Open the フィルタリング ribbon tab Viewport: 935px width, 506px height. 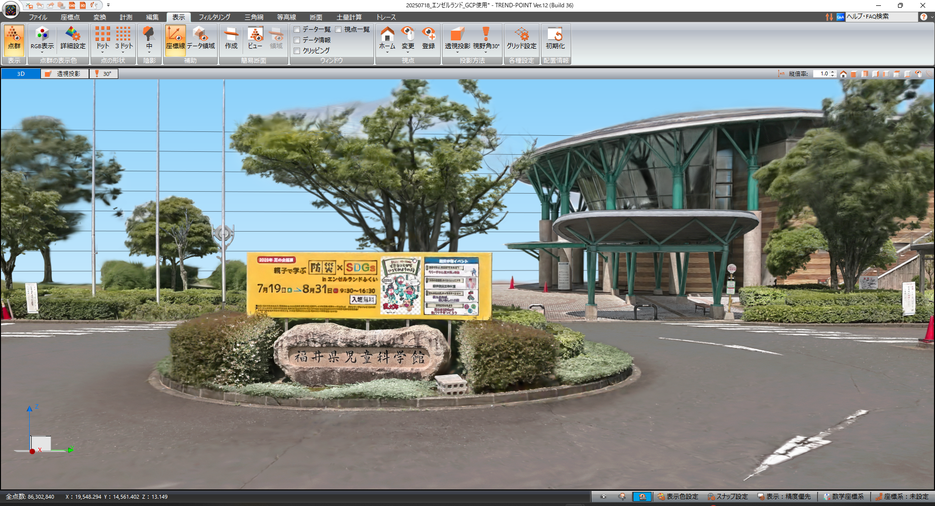[x=214, y=17]
